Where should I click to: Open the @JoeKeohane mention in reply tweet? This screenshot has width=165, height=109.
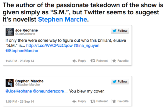click(19, 91)
